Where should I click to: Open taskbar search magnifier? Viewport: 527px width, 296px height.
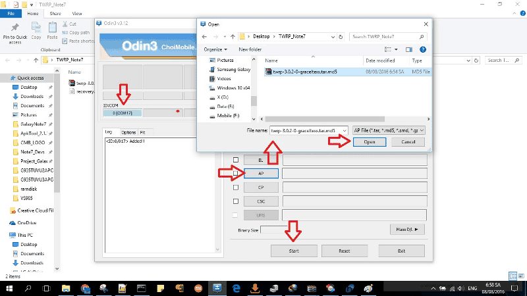28,288
